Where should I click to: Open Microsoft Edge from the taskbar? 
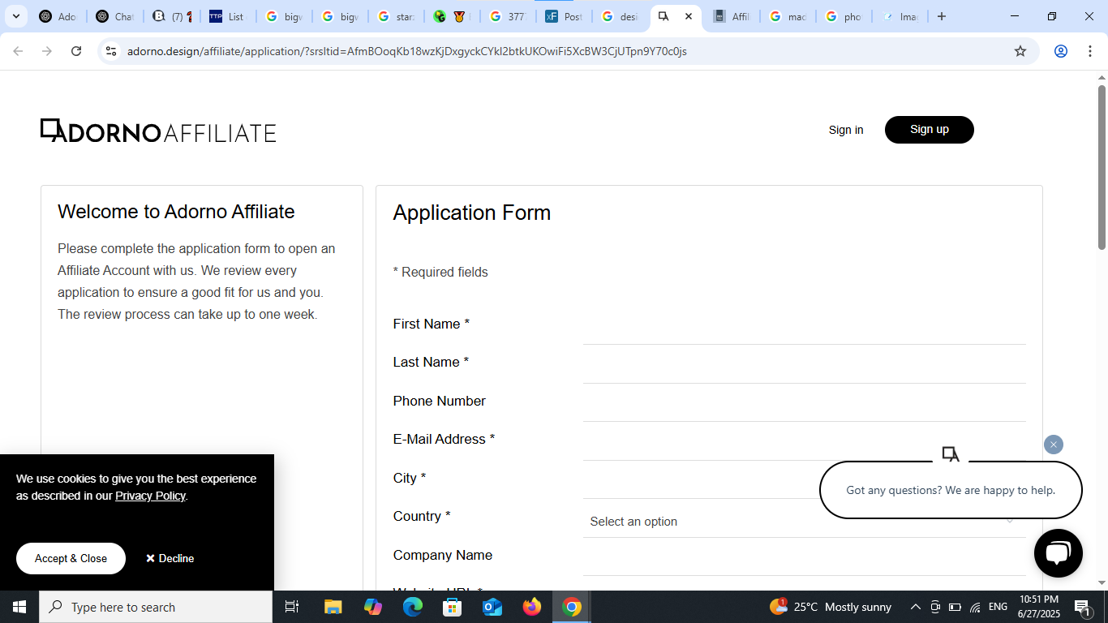[413, 607]
